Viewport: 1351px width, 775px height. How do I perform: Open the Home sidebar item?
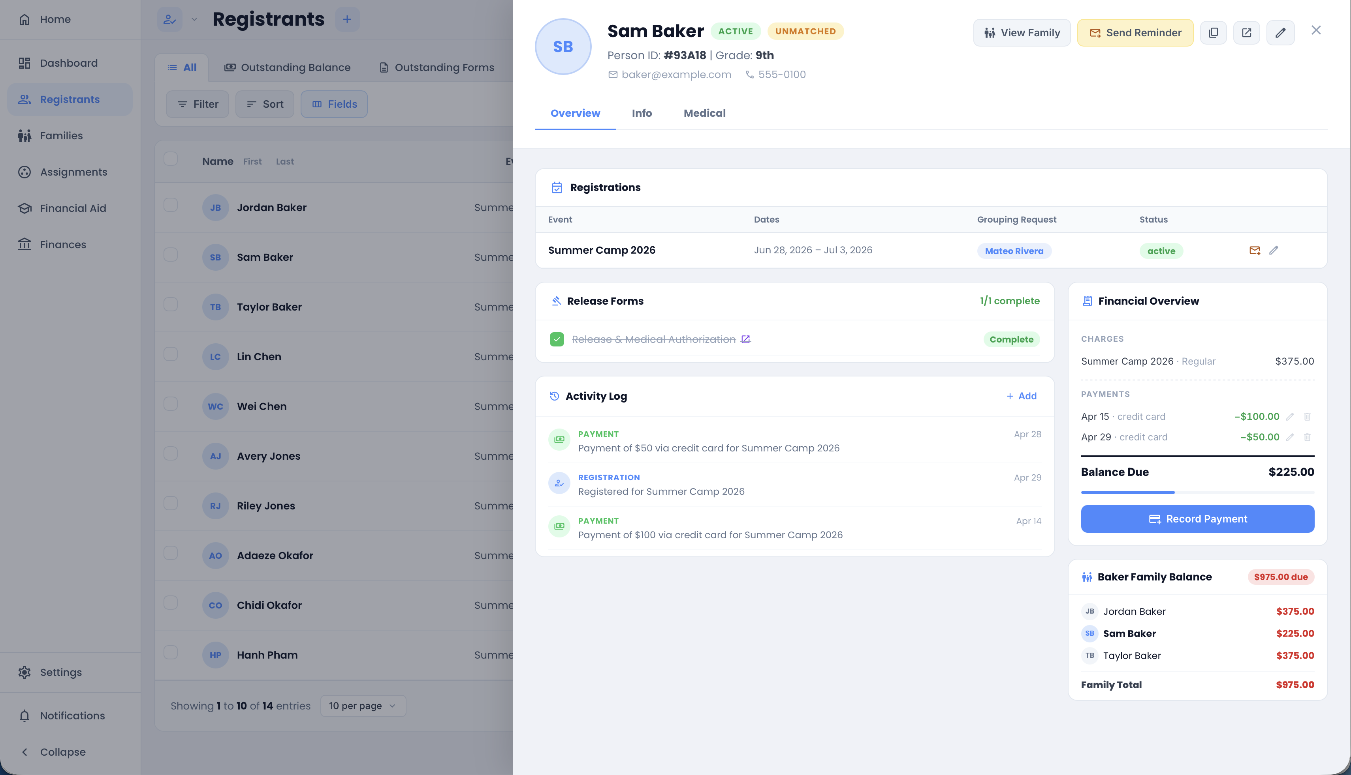coord(70,19)
